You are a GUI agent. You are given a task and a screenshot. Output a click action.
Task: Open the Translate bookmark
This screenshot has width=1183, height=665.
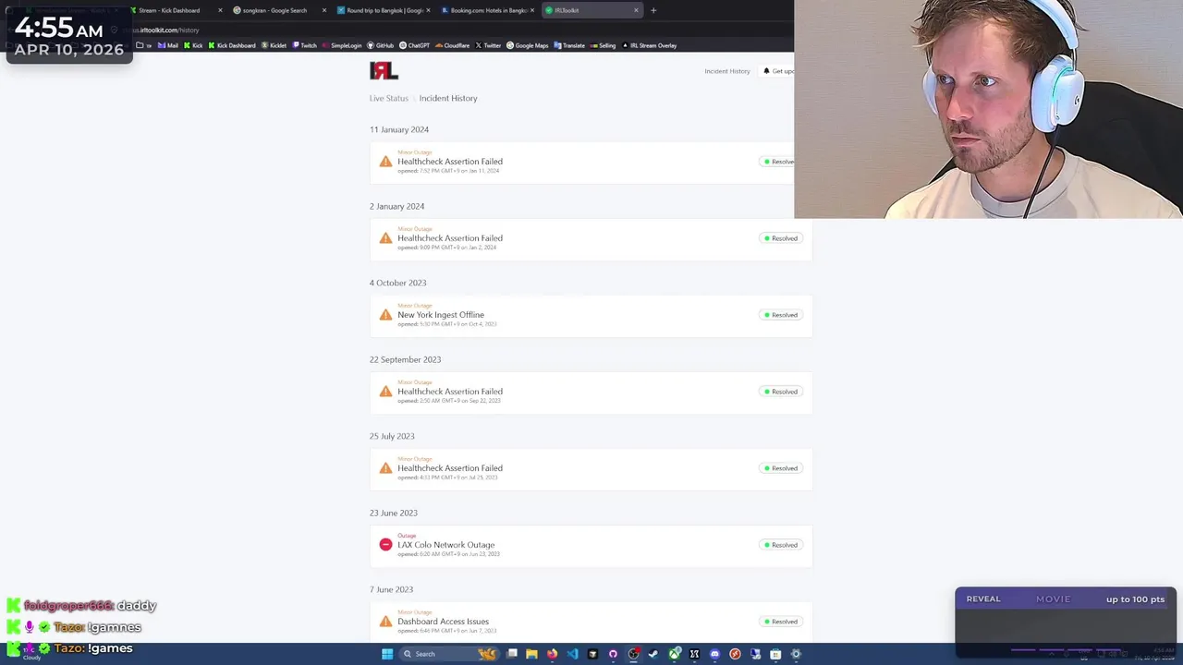[569, 45]
